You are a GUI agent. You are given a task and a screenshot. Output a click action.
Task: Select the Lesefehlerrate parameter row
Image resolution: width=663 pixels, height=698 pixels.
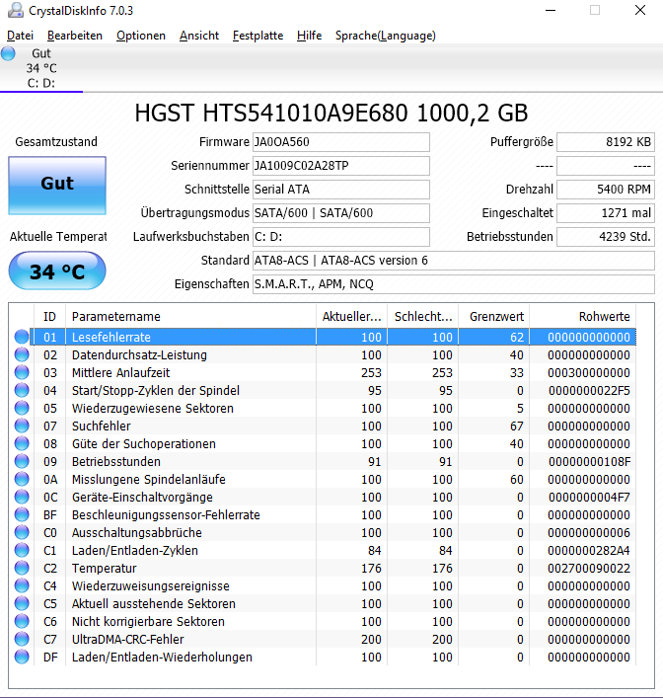[x=332, y=337]
